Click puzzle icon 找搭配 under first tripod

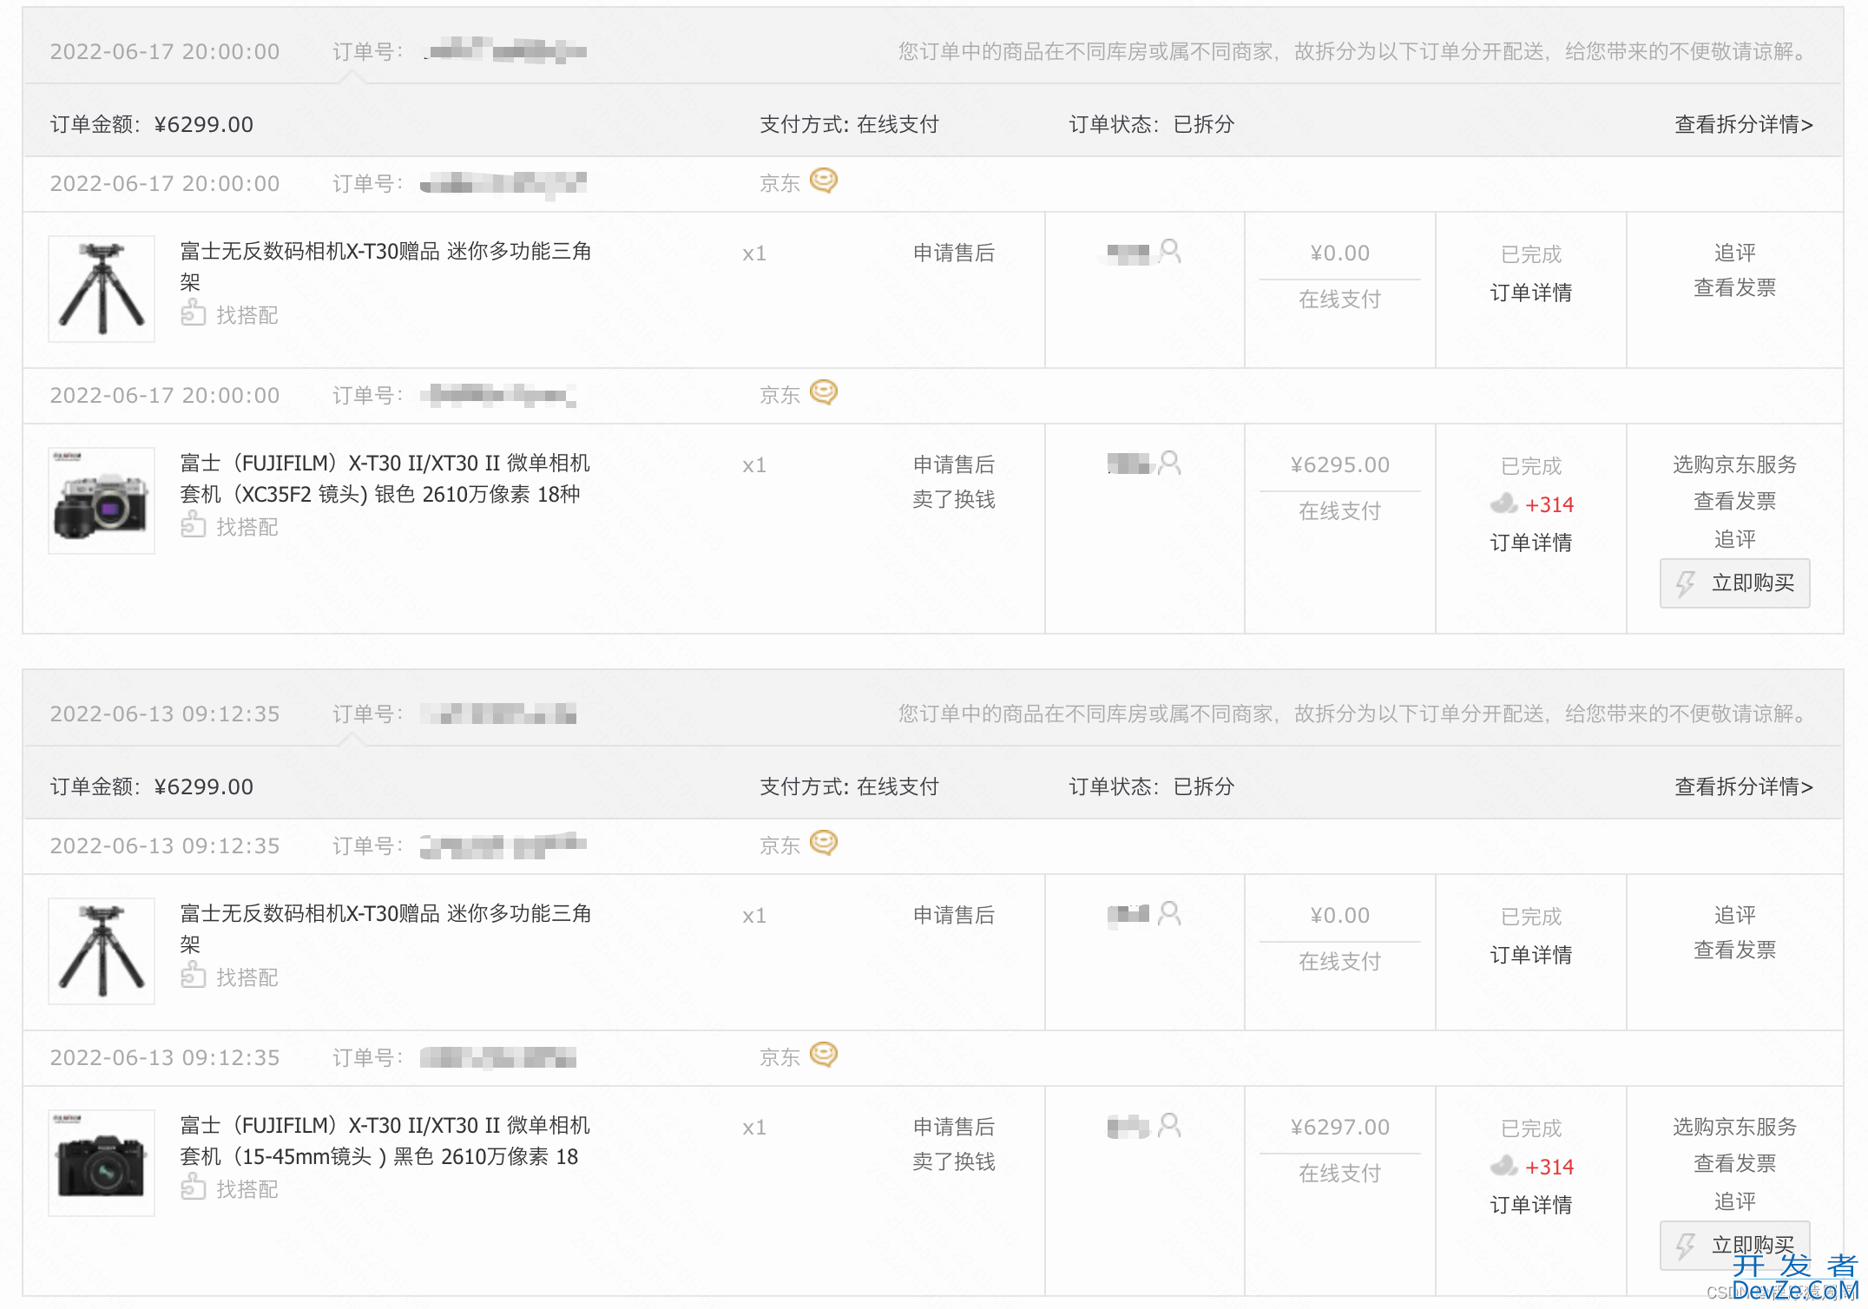coord(193,313)
